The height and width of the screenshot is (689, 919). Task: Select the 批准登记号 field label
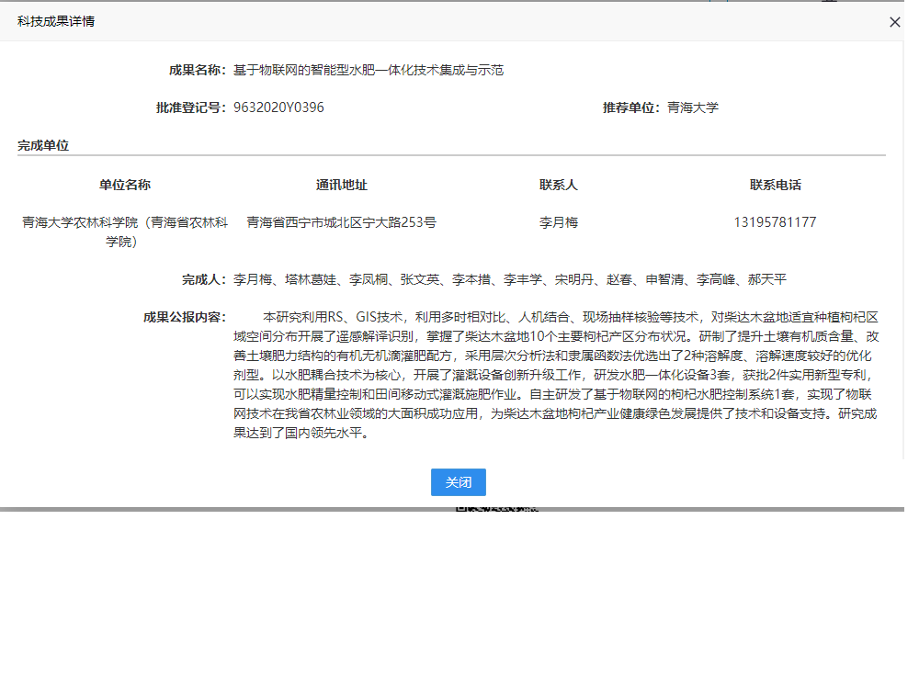(190, 107)
